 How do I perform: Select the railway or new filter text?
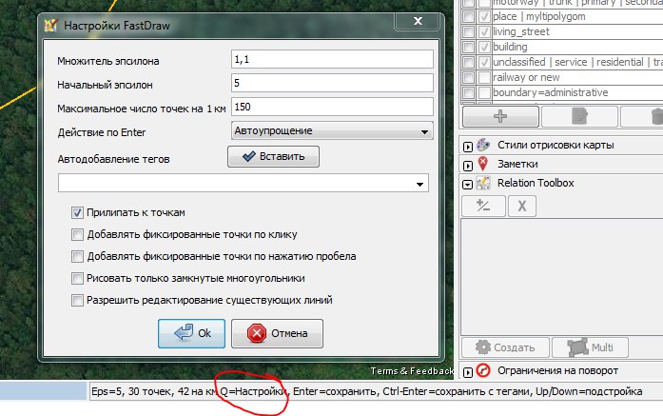coord(526,77)
